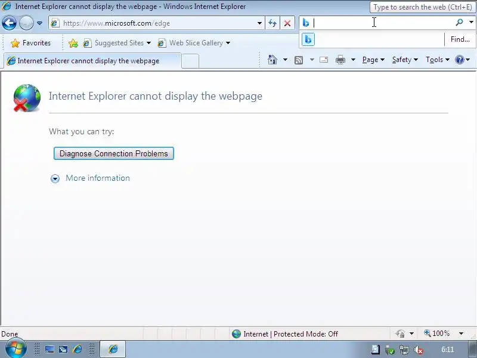Click the taskbar clock showing 6:11

448,350
